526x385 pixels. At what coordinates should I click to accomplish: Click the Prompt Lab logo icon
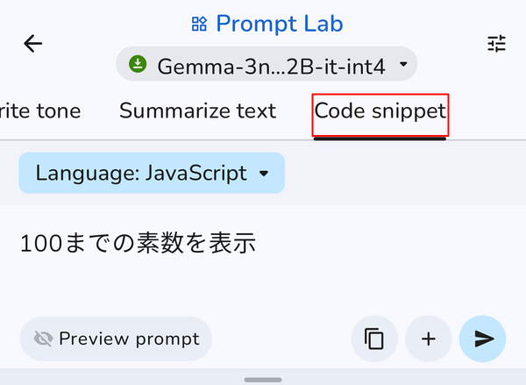199,24
